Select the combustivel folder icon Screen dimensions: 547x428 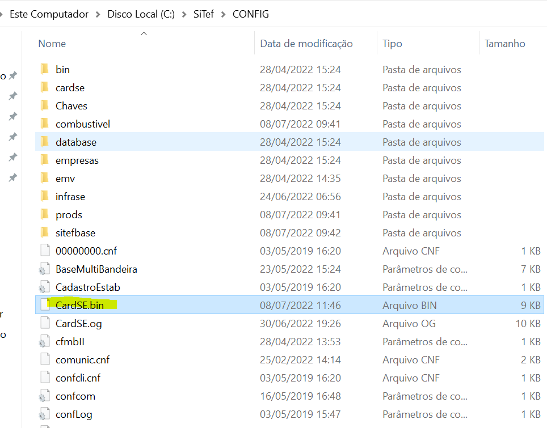click(45, 124)
